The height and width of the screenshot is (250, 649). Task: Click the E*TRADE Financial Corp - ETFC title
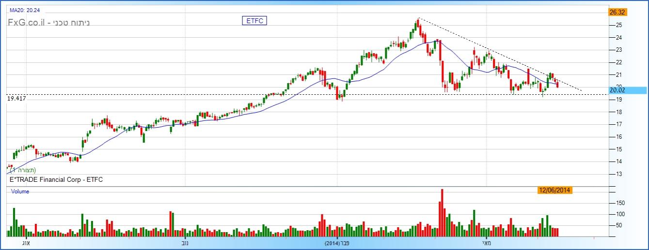[56, 180]
